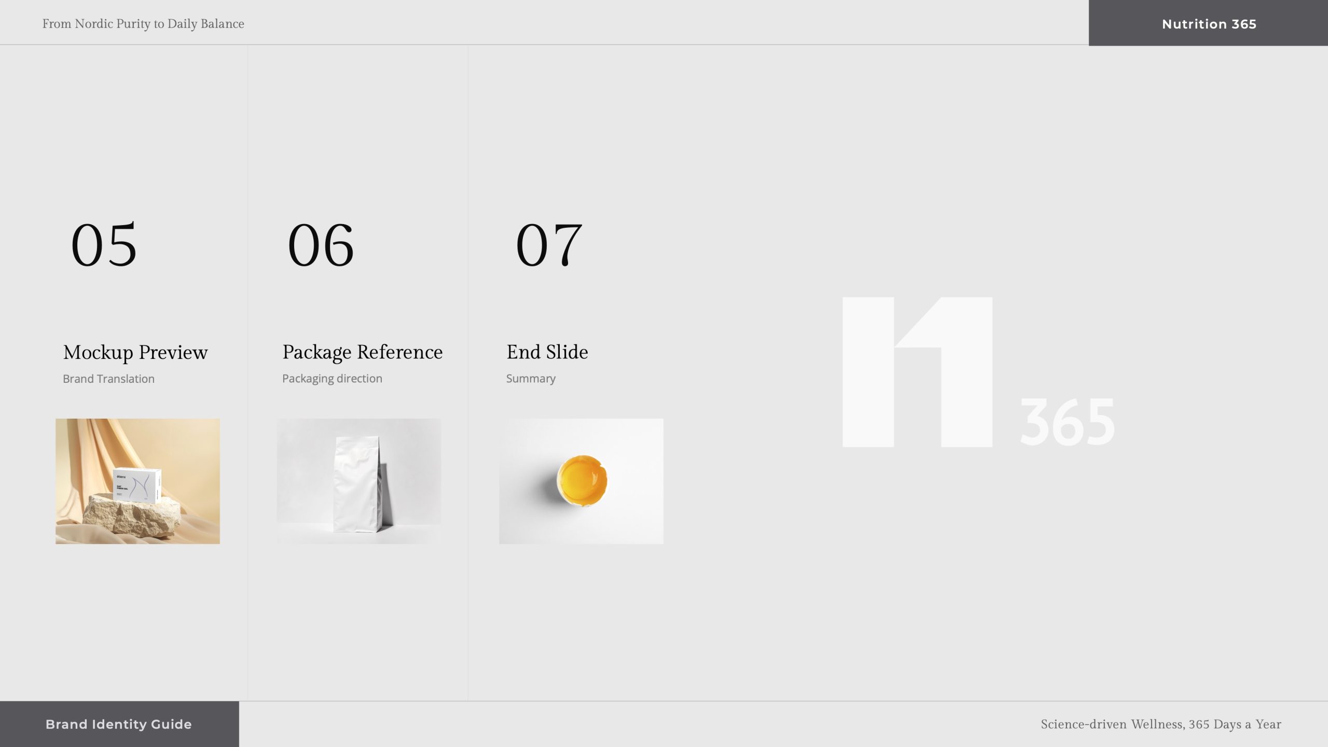Open the white pouch bag thumbnail

click(358, 483)
